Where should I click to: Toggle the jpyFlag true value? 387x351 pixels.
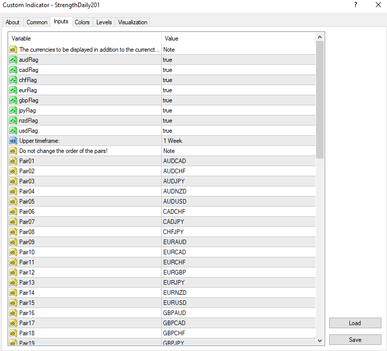(167, 110)
